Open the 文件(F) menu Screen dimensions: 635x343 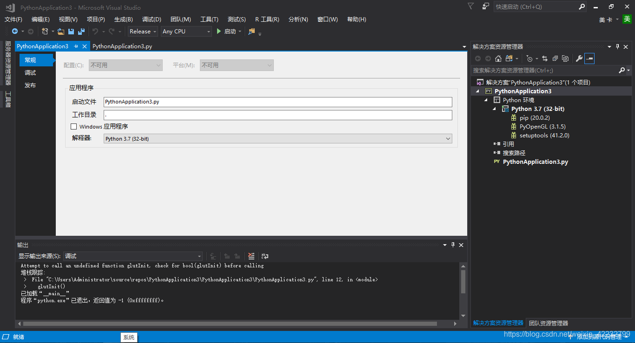[x=13, y=19]
